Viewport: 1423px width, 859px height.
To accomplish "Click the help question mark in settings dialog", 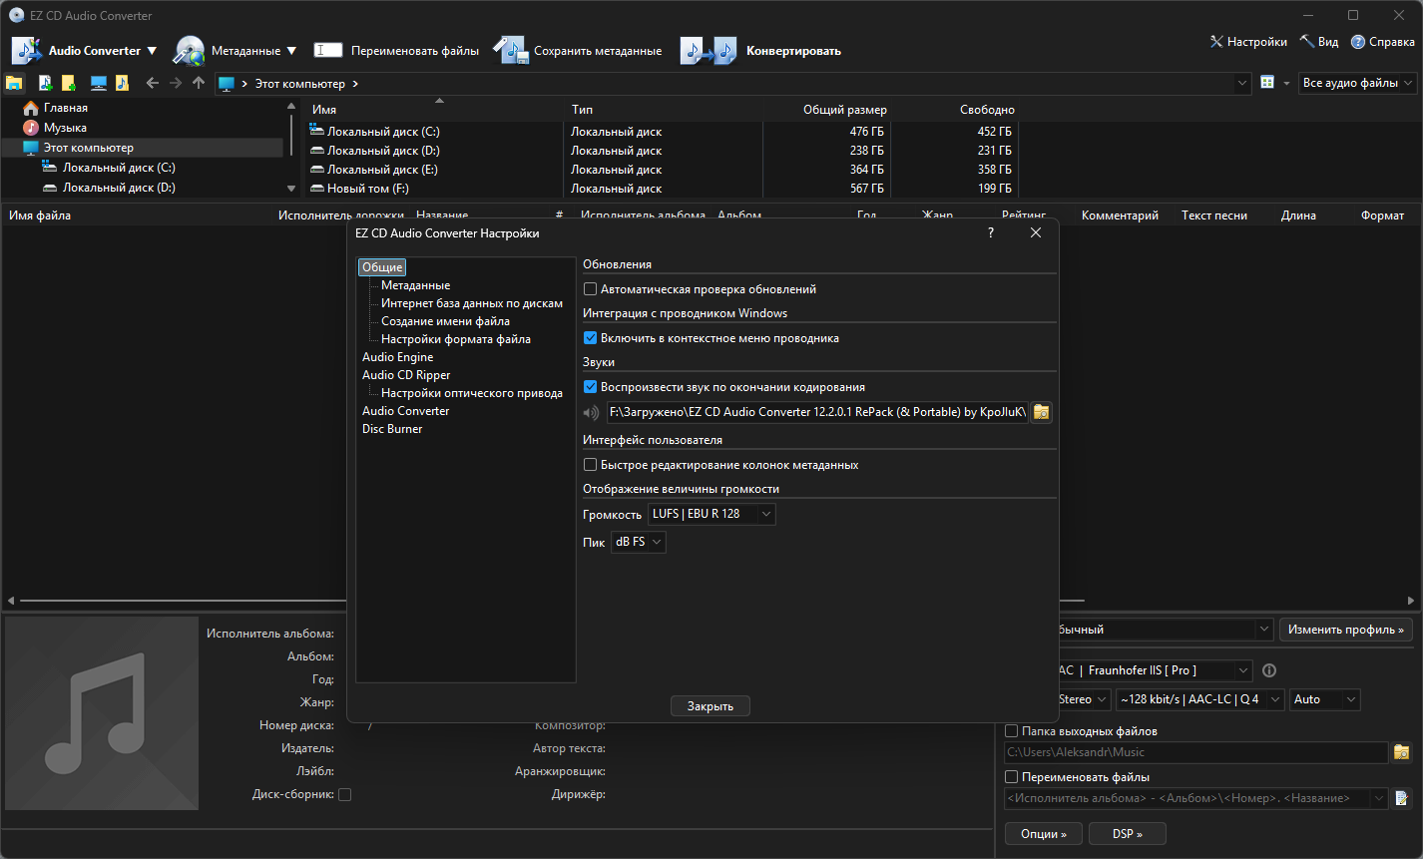I will 991,232.
